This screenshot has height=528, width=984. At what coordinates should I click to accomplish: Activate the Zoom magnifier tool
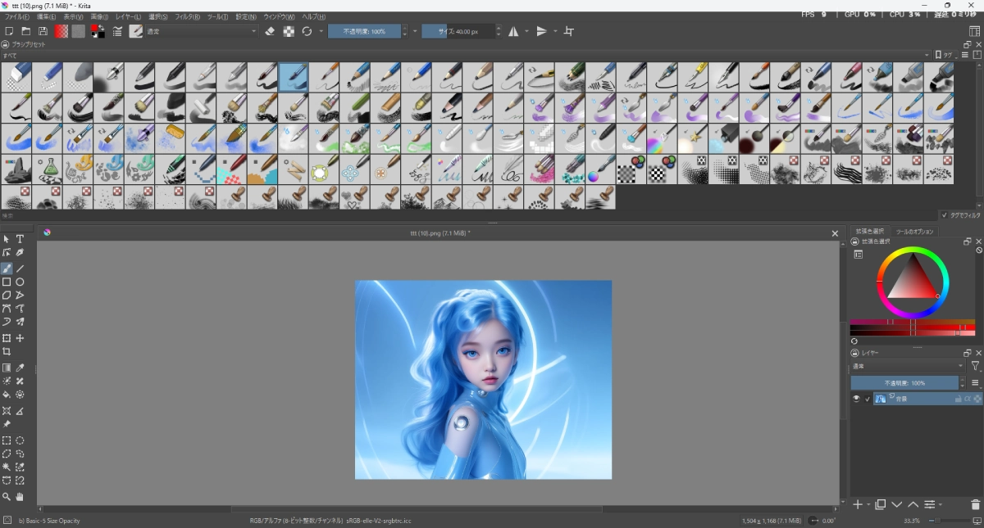point(7,497)
